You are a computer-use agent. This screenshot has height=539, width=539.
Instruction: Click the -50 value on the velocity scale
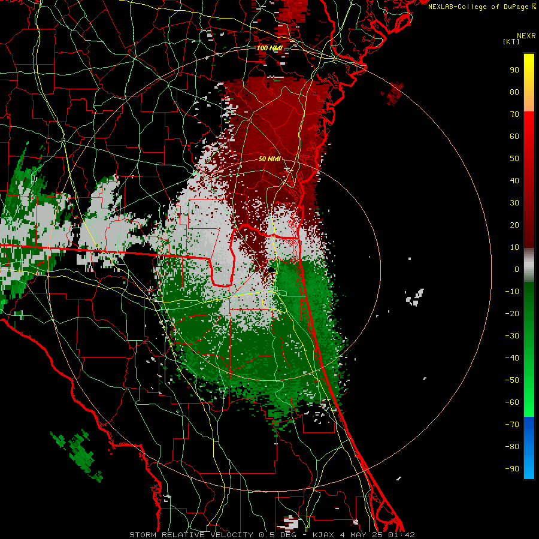pos(512,380)
